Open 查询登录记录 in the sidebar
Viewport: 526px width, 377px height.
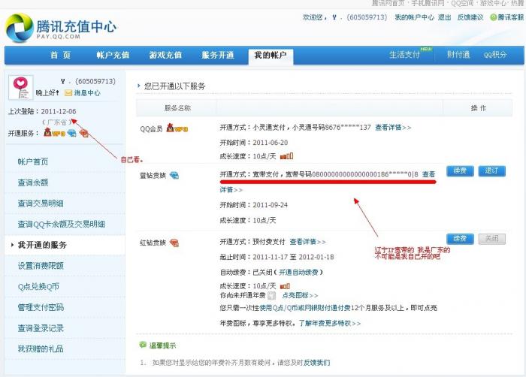tap(41, 328)
